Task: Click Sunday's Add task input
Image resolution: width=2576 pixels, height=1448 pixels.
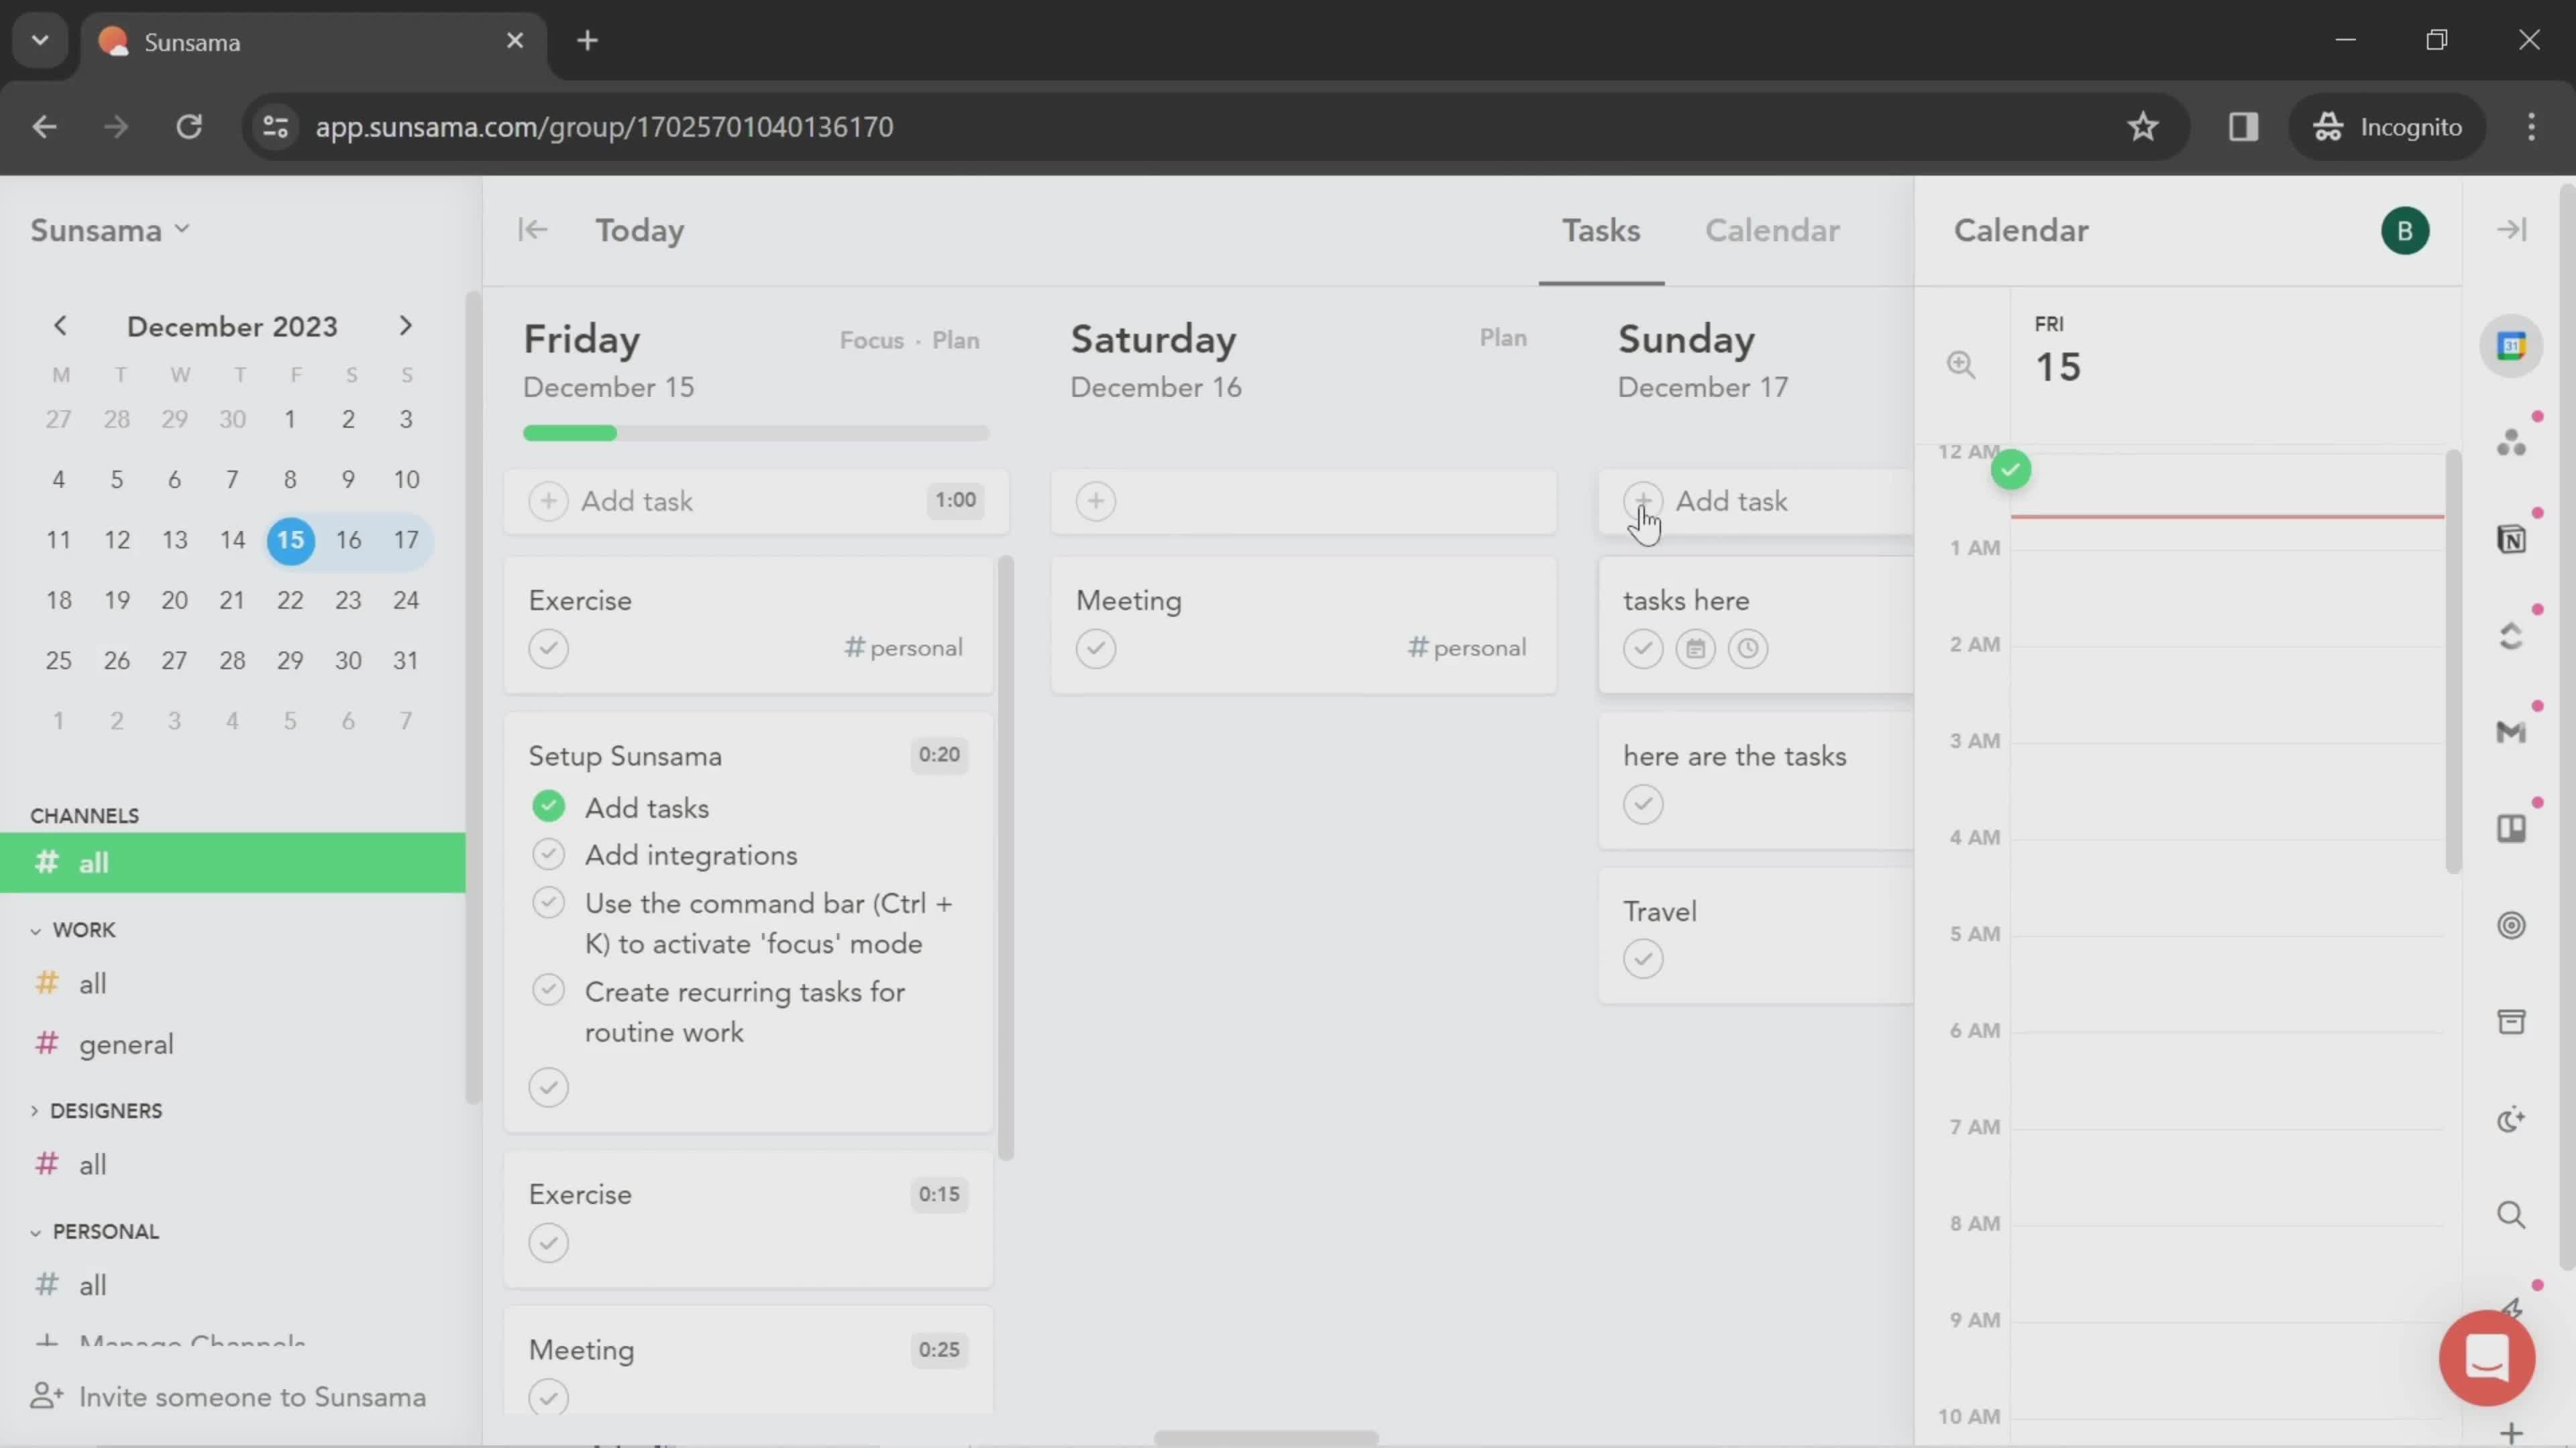Action: tap(1757, 501)
